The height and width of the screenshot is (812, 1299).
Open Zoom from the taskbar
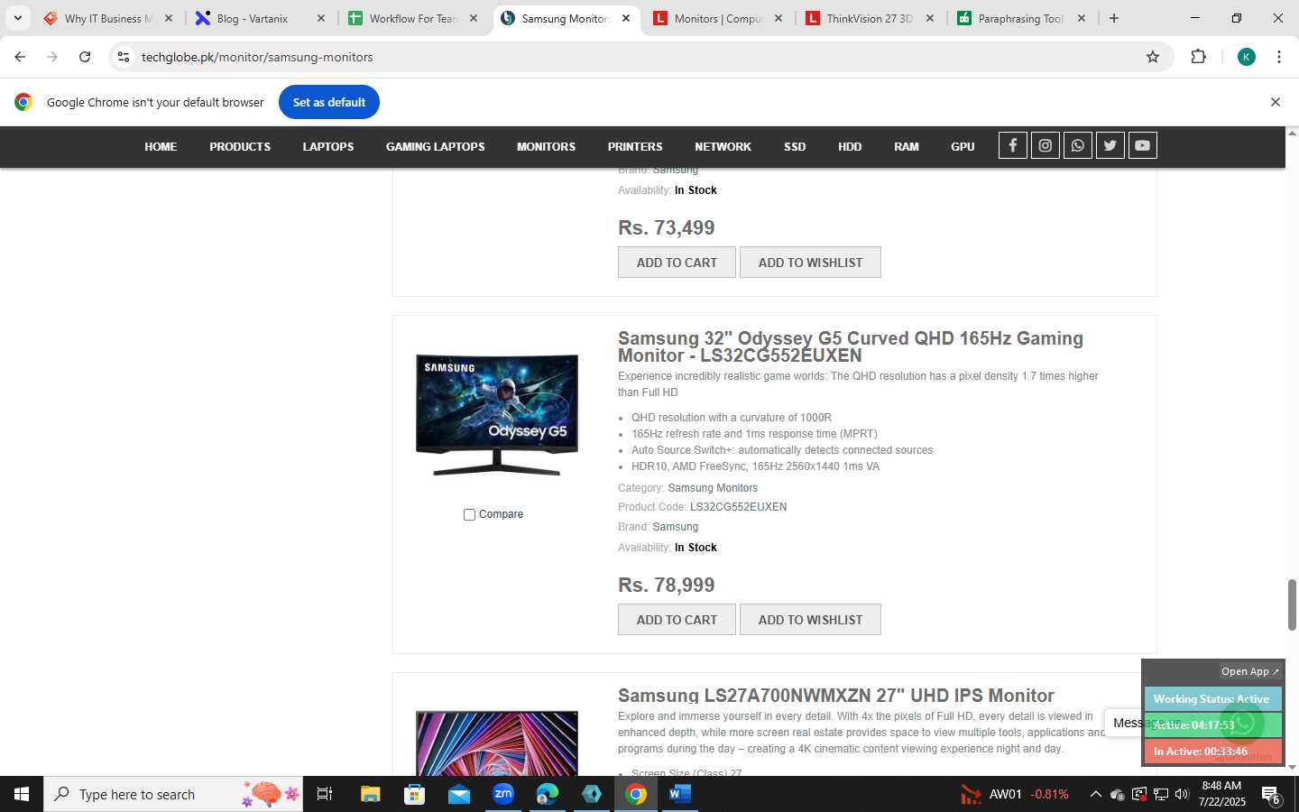coord(502,794)
